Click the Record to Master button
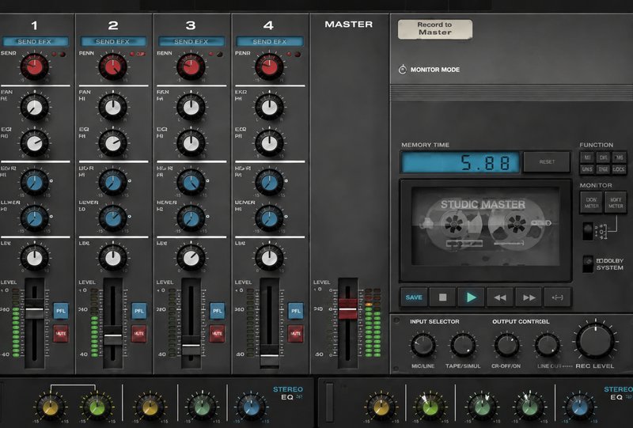 (434, 29)
